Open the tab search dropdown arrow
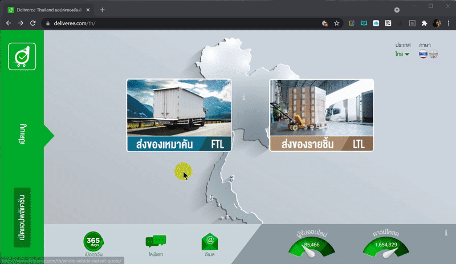Viewport: 456px width, 264px height. pos(397,10)
